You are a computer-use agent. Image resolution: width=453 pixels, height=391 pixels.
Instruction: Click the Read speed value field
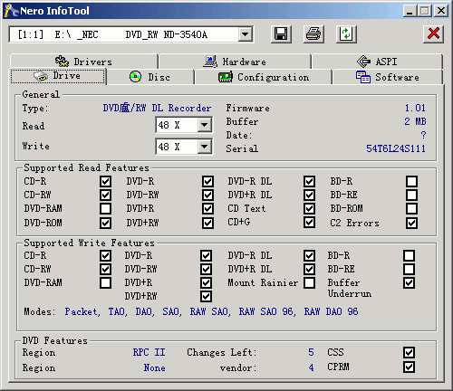177,125
